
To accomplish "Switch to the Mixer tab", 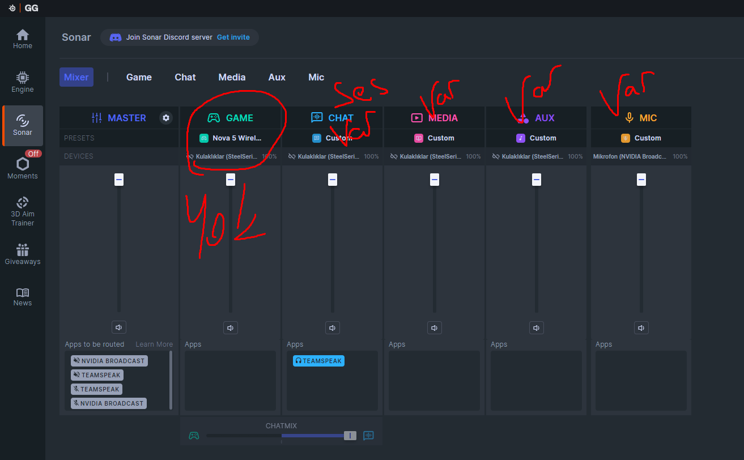I will [76, 77].
